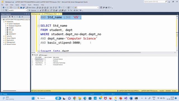Open PowerPoint from taskbar
The height and width of the screenshot is (101, 179).
[121, 98]
